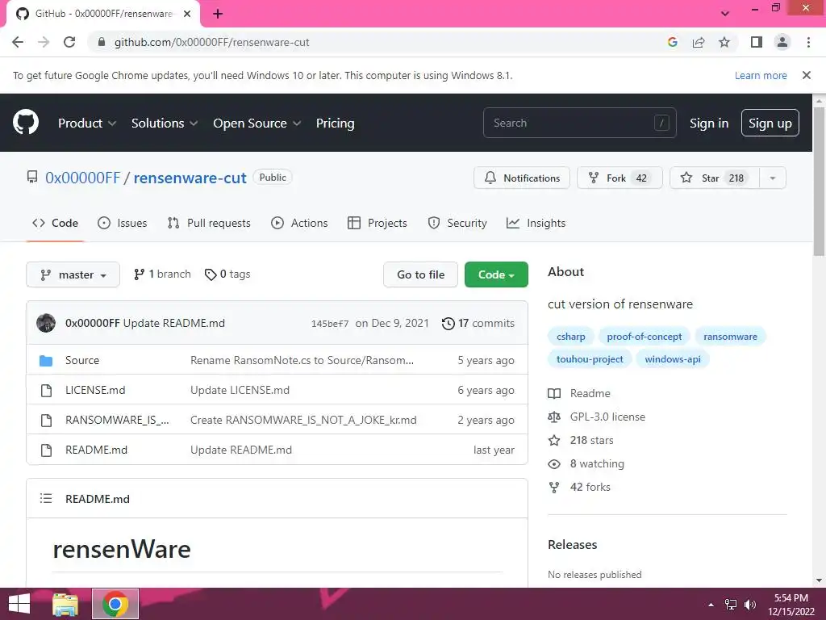The image size is (826, 620).
Task: Open the master branch dropdown
Action: (x=73, y=274)
